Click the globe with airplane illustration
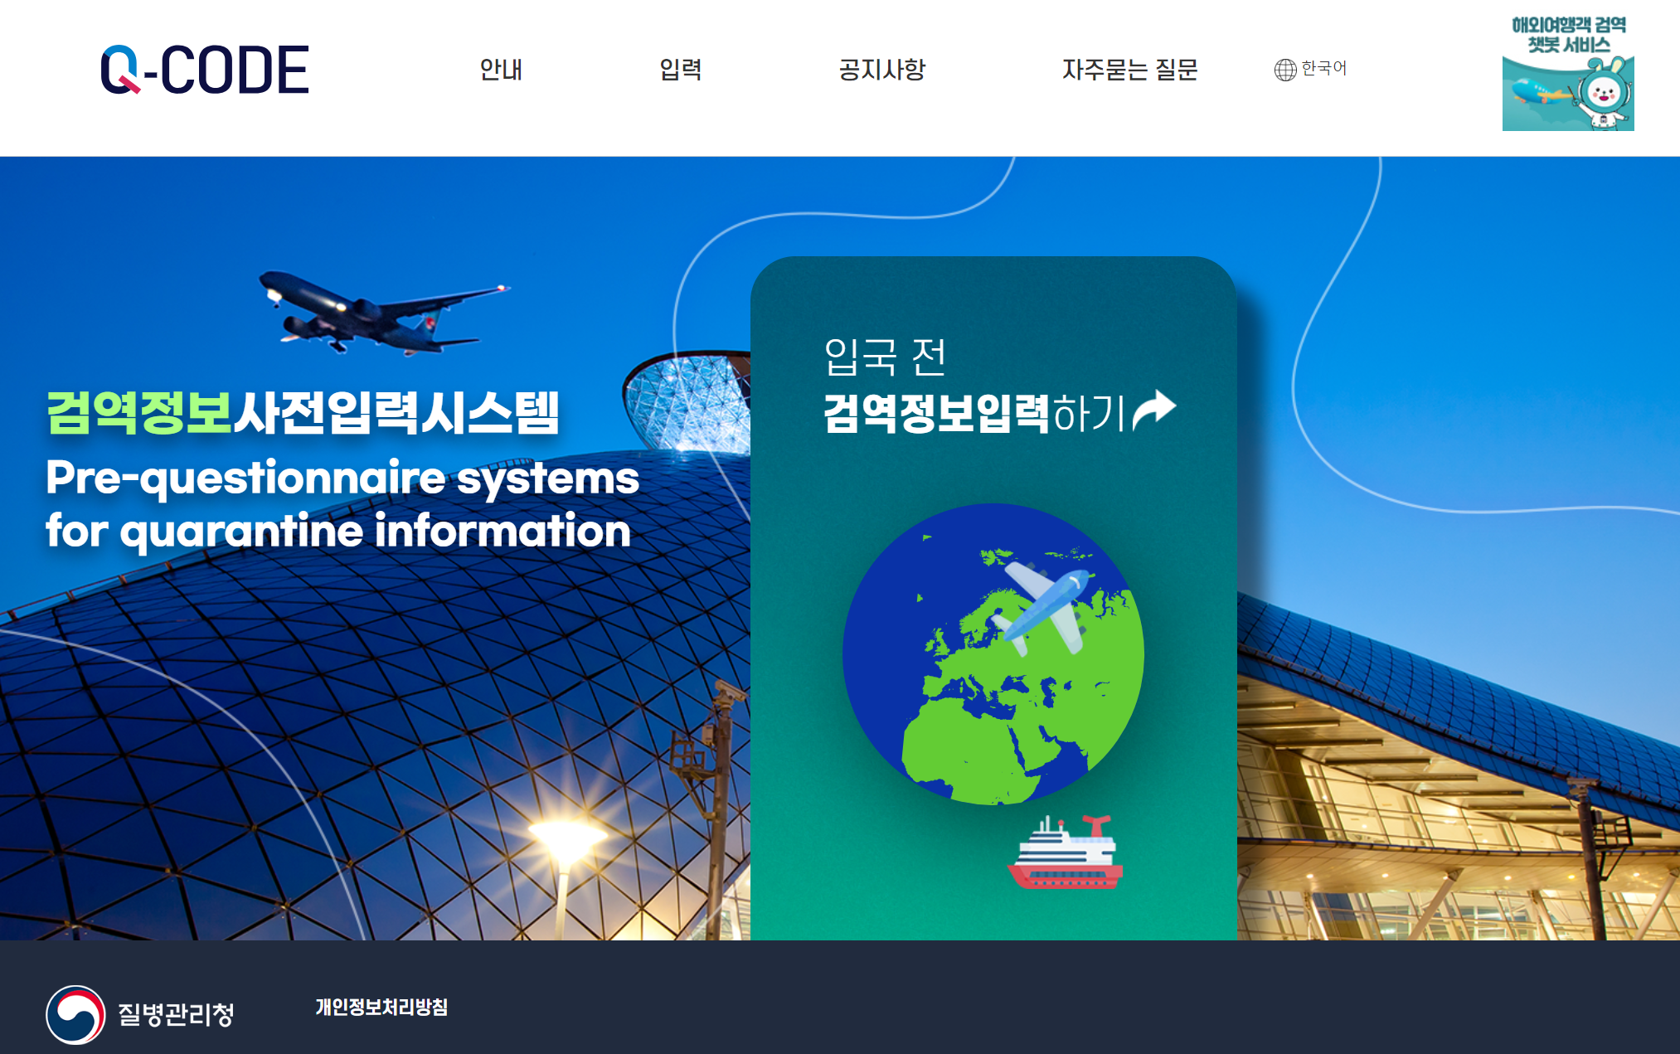This screenshot has width=1680, height=1054. 993,653
